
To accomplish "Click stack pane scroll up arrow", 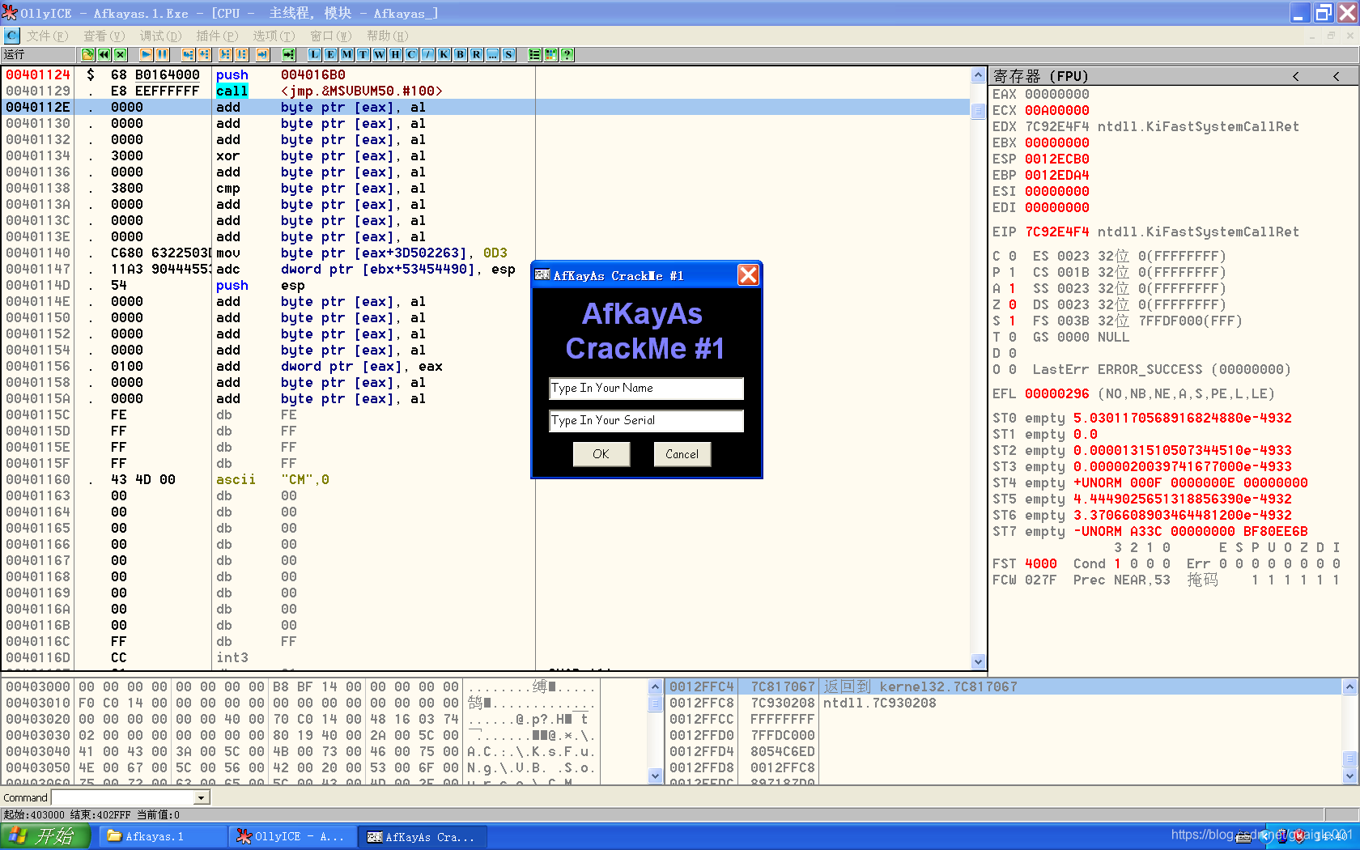I will (1349, 687).
